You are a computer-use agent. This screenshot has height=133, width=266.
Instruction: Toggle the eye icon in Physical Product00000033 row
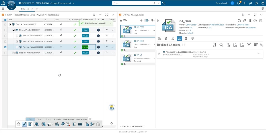coord(107,47)
